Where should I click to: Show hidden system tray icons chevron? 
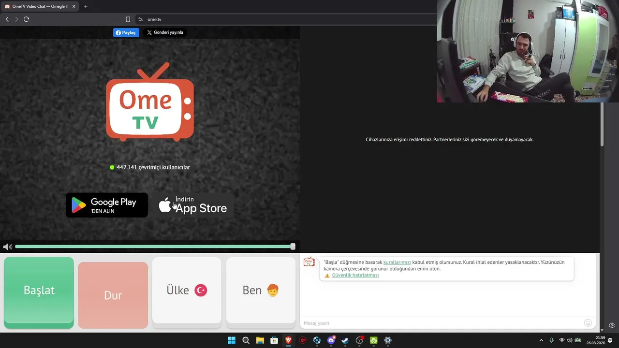[x=541, y=340]
